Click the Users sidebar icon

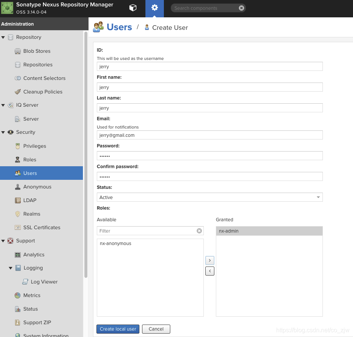click(x=18, y=173)
